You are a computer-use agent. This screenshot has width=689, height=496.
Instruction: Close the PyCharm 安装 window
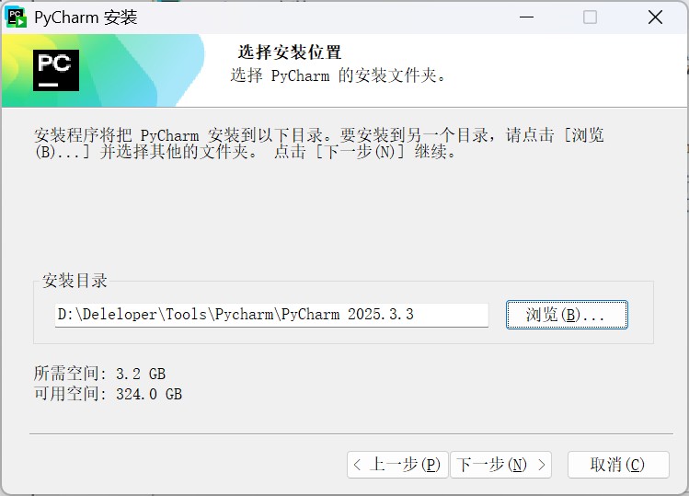coord(655,17)
